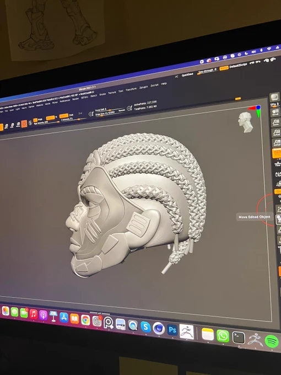
Task: Toggle the Dynamic brush size button
Action: [122, 110]
